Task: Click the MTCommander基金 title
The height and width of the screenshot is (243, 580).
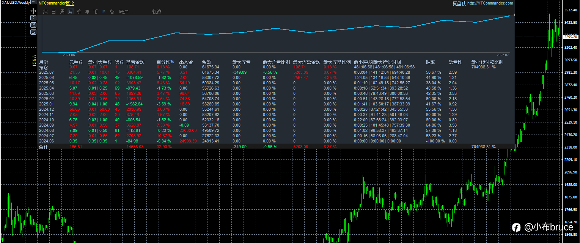Action: click(57, 3)
